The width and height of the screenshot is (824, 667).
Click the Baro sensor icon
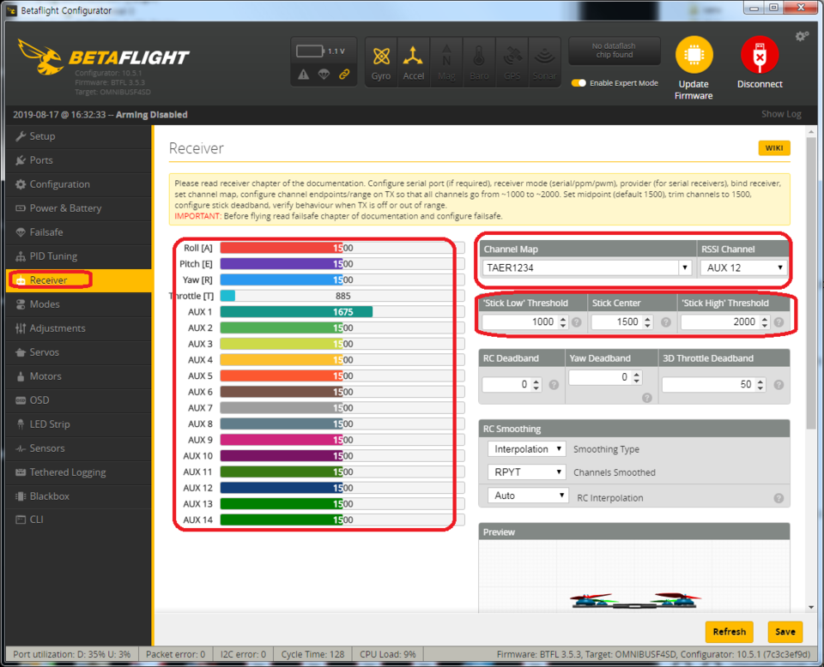coord(479,62)
